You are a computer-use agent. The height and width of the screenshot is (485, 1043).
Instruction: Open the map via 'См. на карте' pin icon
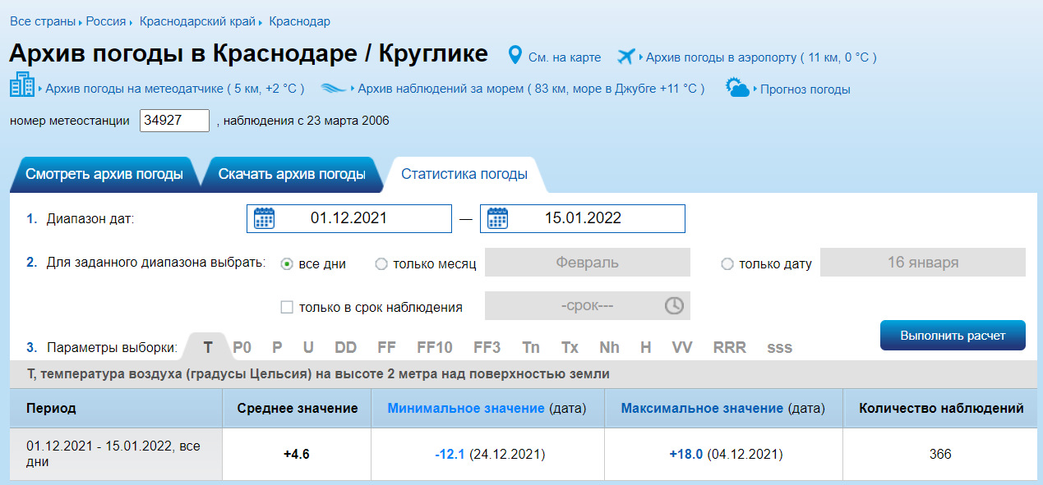(515, 57)
